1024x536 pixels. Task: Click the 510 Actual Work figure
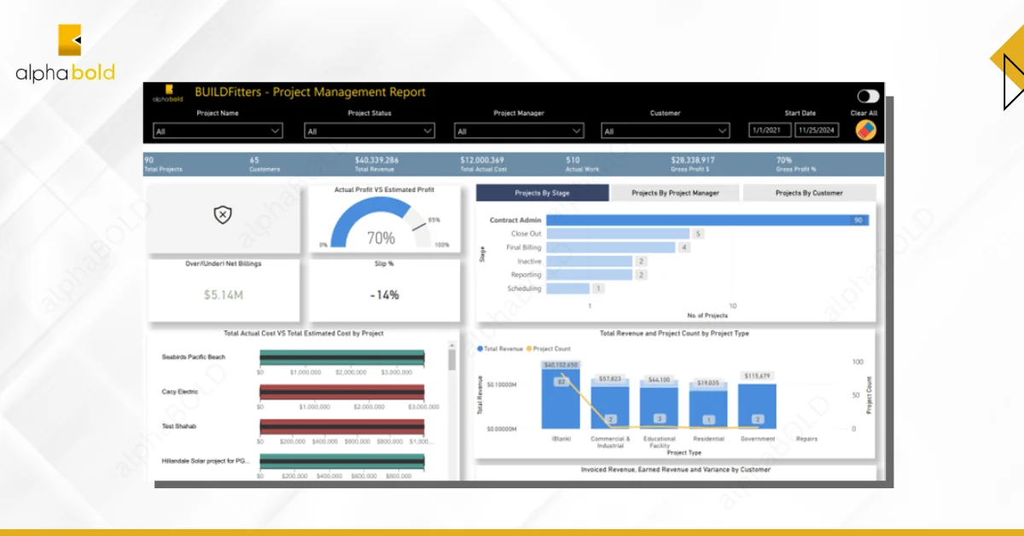(573, 160)
